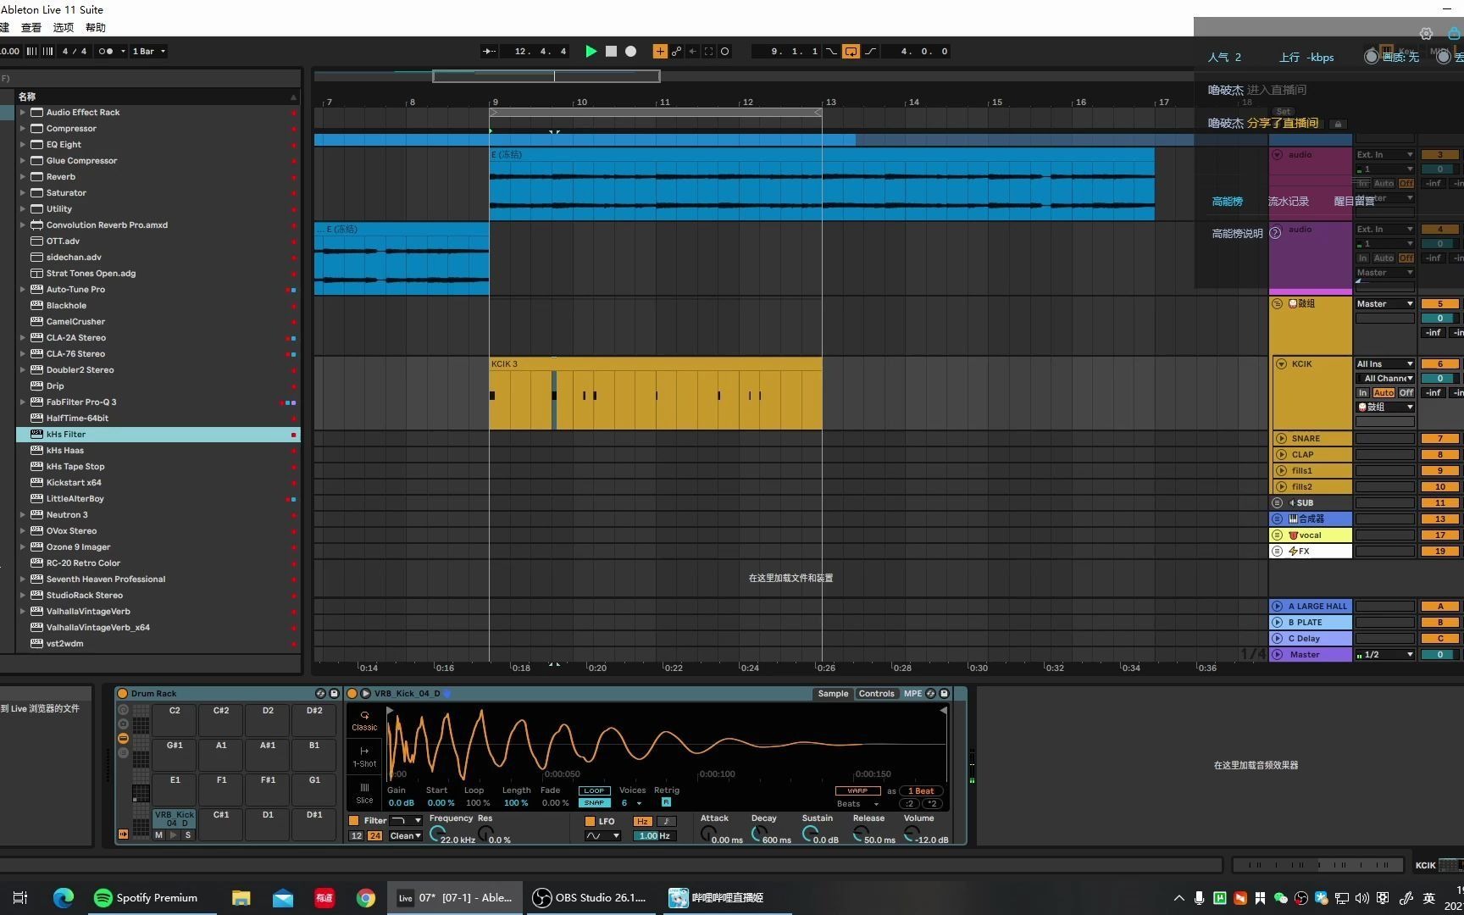Stop playback with the square Stop button
Screen dimensions: 1464x915
coord(611,52)
